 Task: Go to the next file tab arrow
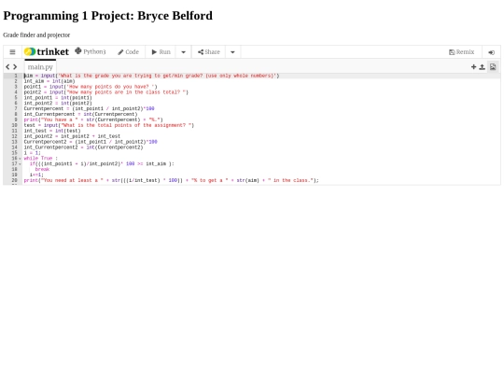point(15,67)
